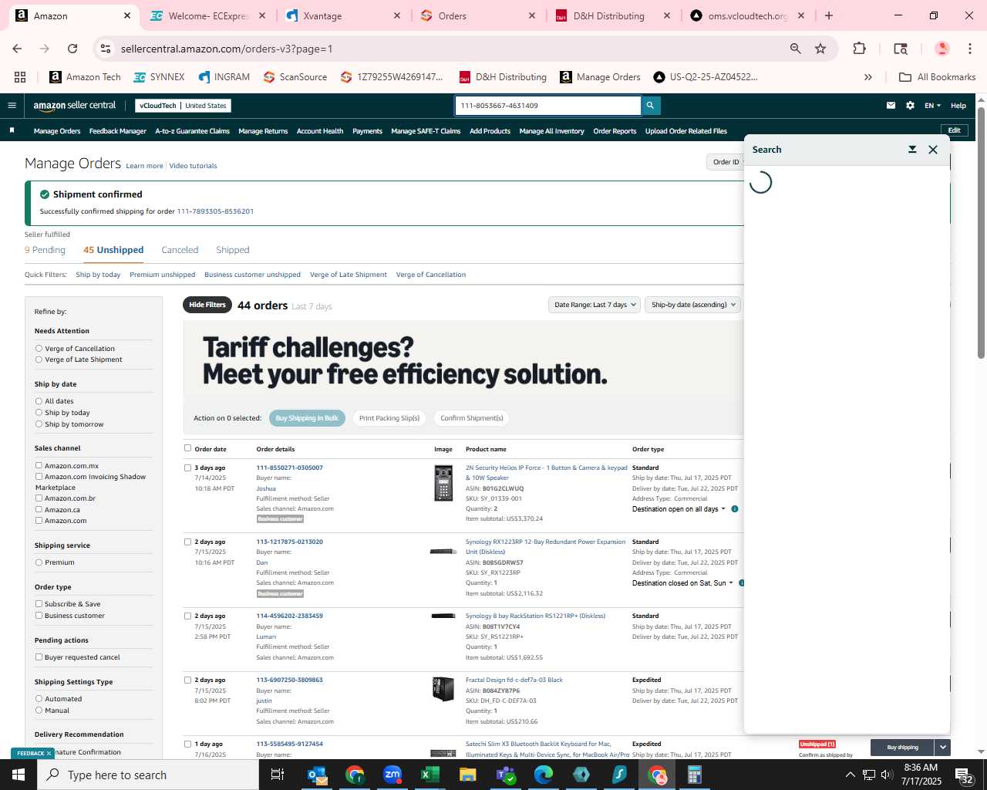Open the Manage Returns menu item

coord(263,131)
